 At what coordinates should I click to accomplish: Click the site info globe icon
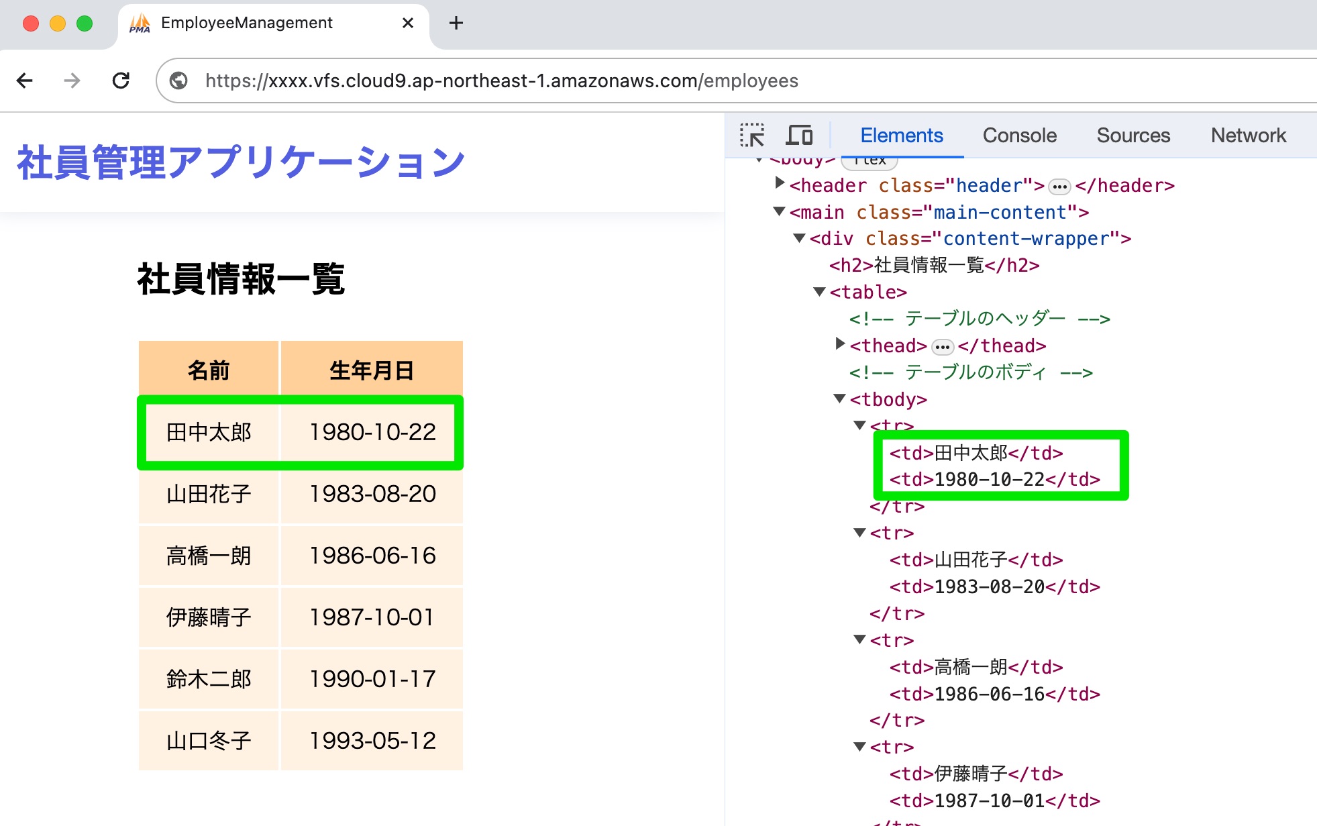tap(178, 81)
